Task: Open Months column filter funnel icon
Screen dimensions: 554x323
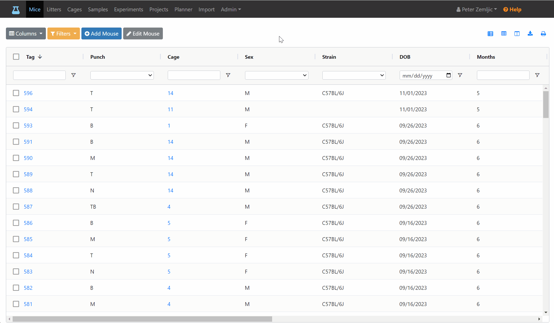Action: coord(537,75)
